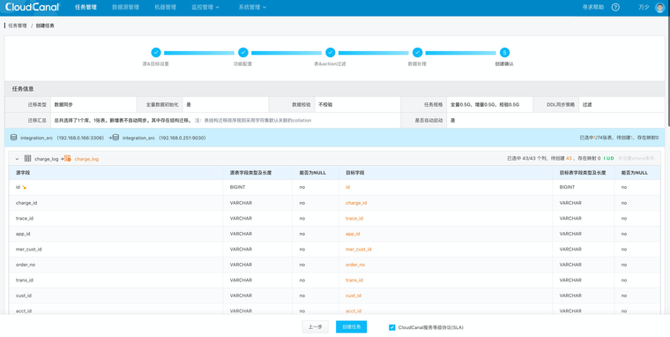Open the help question mark icon
The height and width of the screenshot is (337, 670).
pyautogui.click(x=615, y=7)
